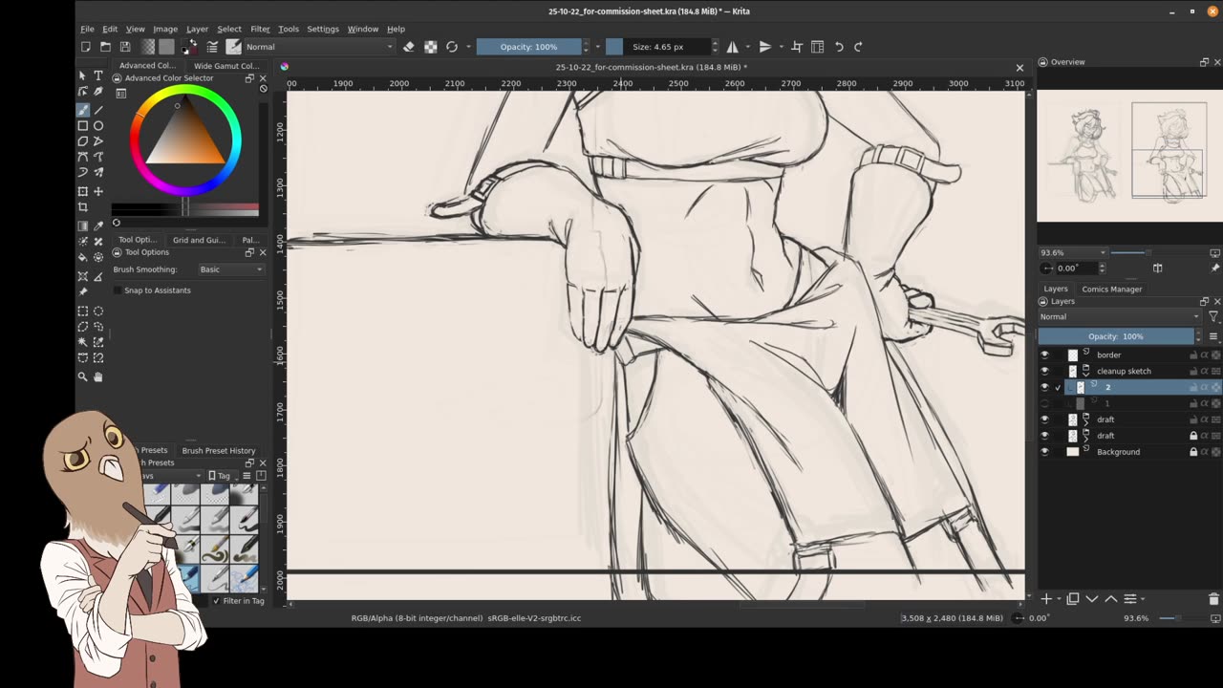Switch to the Brush Preset History tab

[219, 450]
